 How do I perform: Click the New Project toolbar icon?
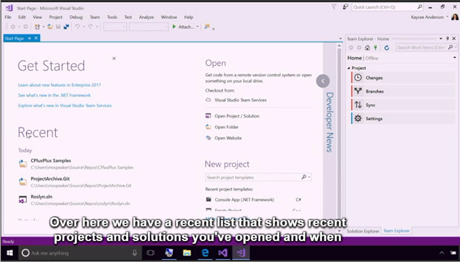(37, 27)
